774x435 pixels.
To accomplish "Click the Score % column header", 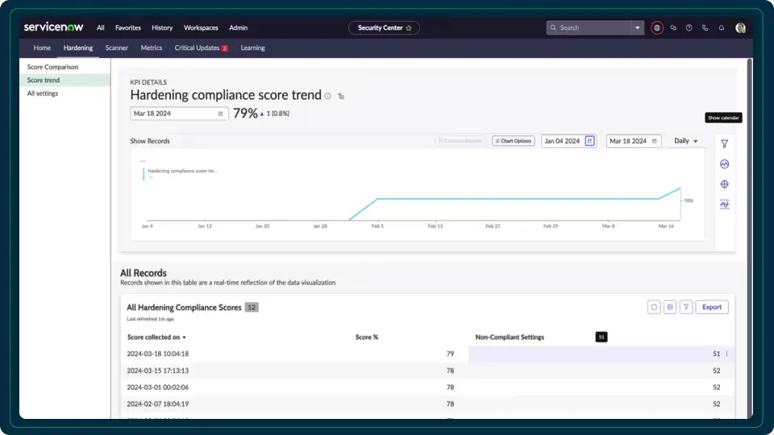I will pos(367,338).
